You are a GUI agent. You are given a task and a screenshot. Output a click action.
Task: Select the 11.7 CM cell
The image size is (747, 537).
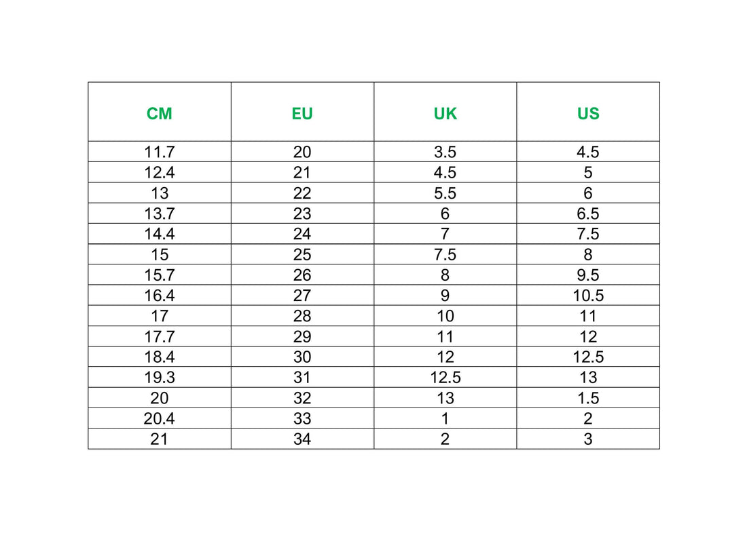(x=160, y=152)
